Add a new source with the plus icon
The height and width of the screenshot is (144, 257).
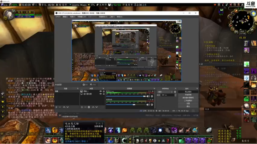click(82, 107)
